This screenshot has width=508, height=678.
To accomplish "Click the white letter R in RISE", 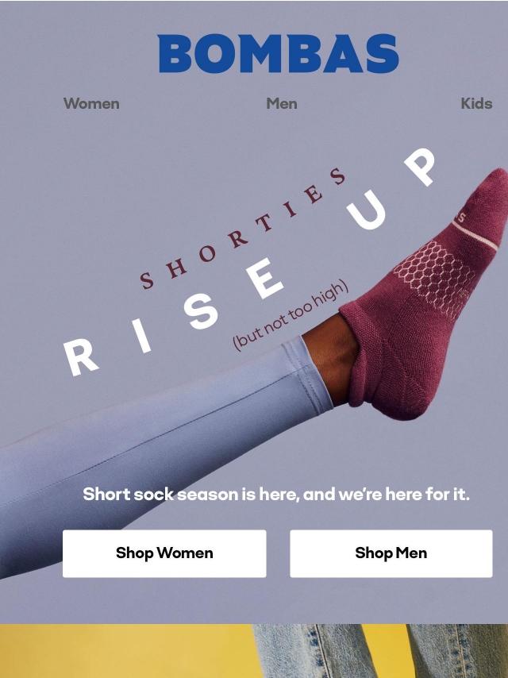I will pyautogui.click(x=80, y=357).
